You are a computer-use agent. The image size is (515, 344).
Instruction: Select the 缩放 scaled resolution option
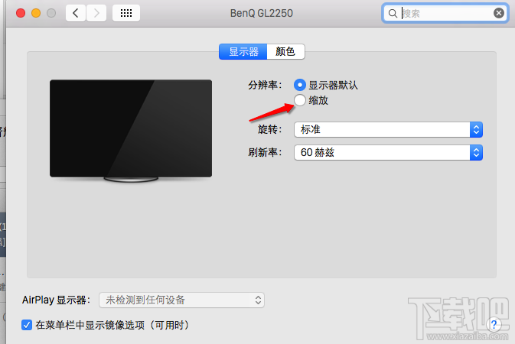point(300,100)
